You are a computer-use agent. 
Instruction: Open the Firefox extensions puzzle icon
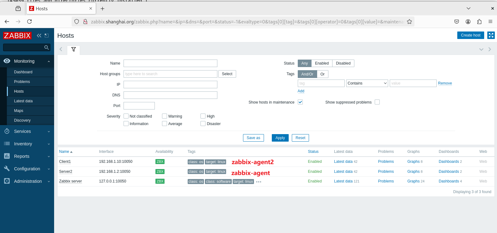479,22
